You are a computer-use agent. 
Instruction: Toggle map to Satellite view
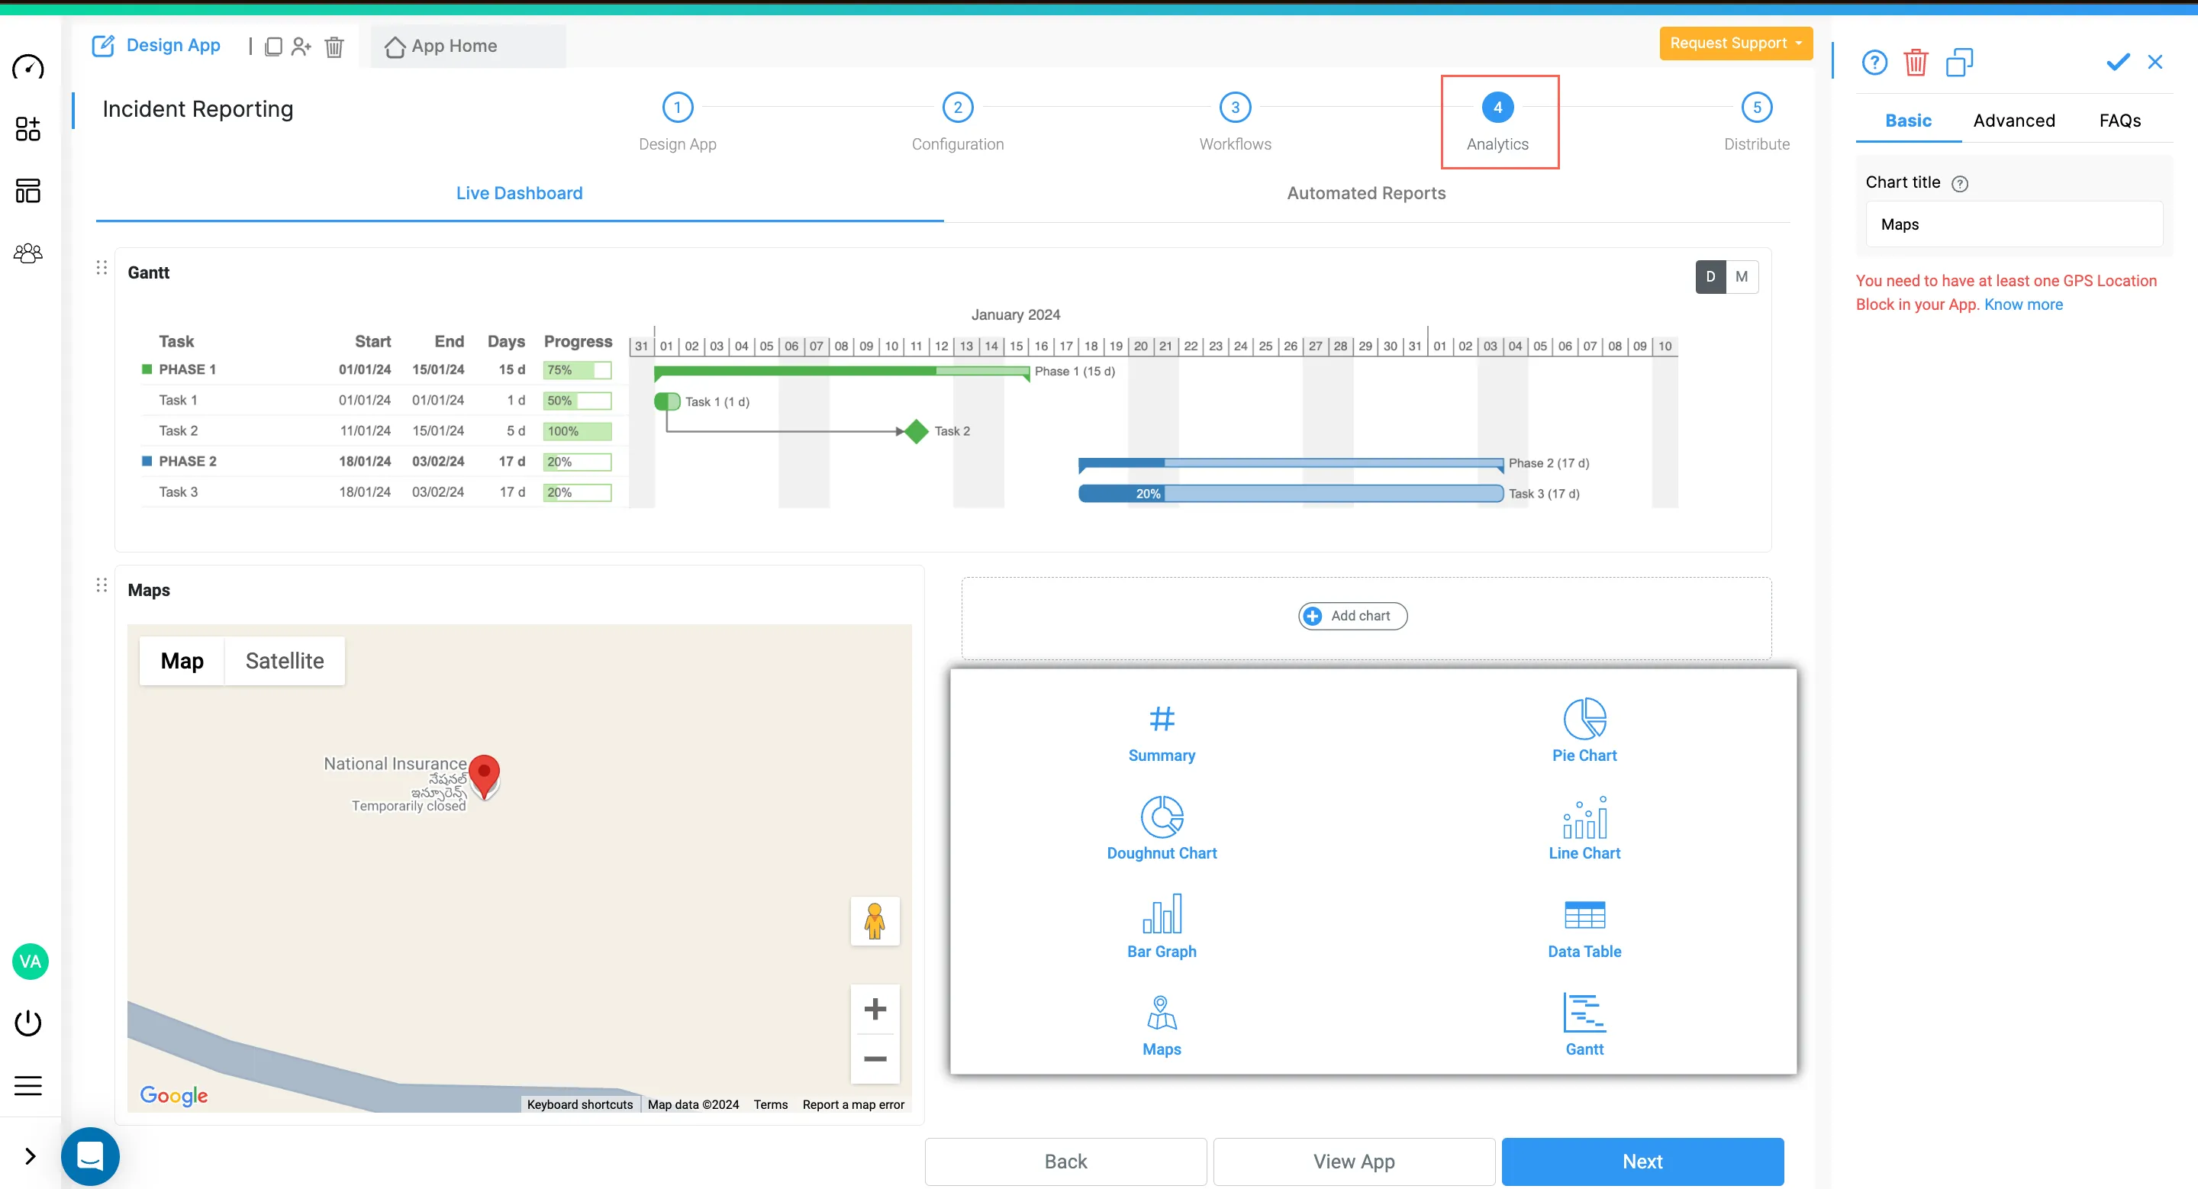pyautogui.click(x=284, y=661)
